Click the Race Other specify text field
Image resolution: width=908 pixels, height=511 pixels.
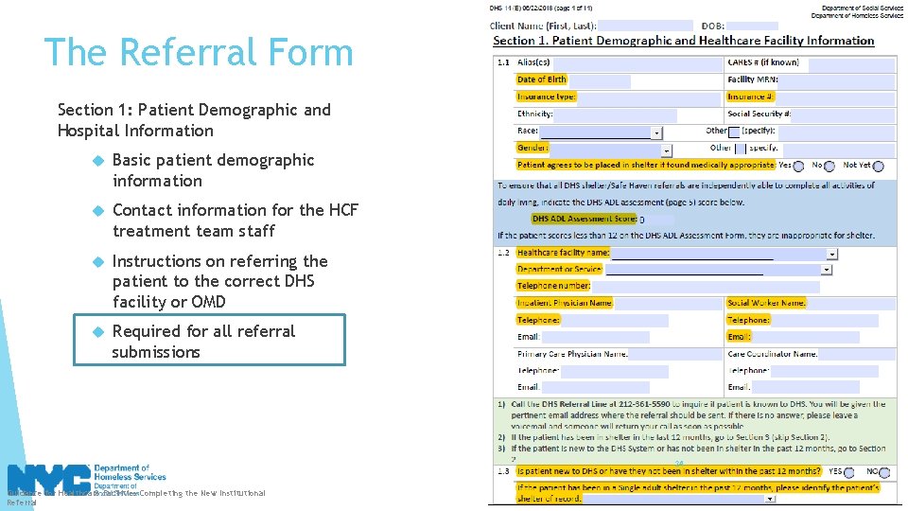(835, 132)
